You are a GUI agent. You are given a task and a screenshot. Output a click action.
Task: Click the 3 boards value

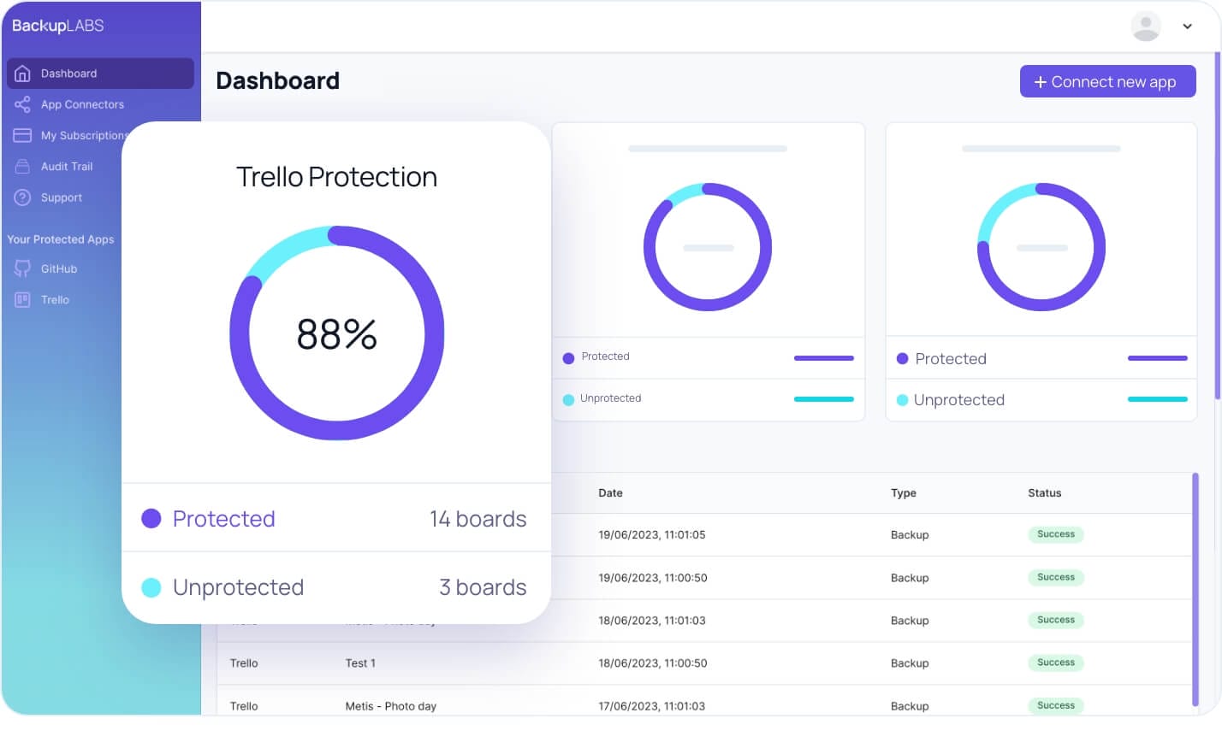click(x=483, y=587)
